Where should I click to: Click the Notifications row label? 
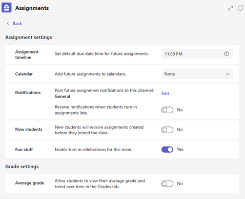[x=28, y=93]
